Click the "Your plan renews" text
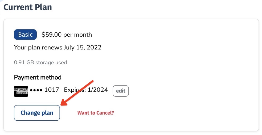The height and width of the screenshot is (135, 262). [38, 48]
